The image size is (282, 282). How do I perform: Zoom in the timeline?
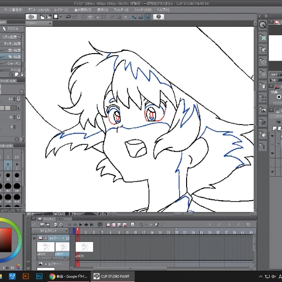pos(61,225)
